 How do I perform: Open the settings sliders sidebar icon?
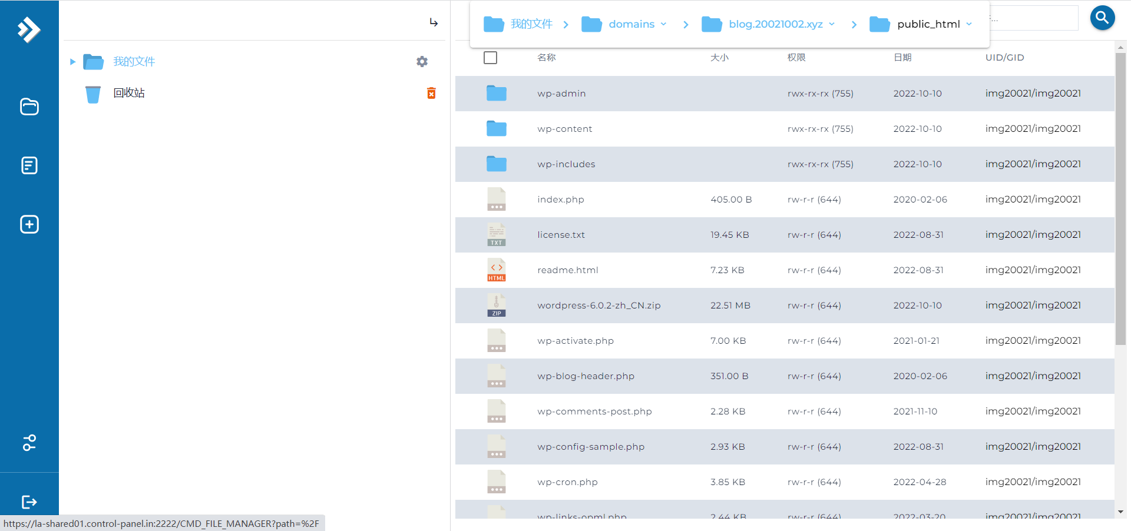[x=29, y=443]
